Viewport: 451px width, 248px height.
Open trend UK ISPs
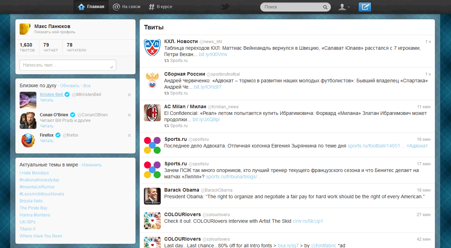point(28,222)
